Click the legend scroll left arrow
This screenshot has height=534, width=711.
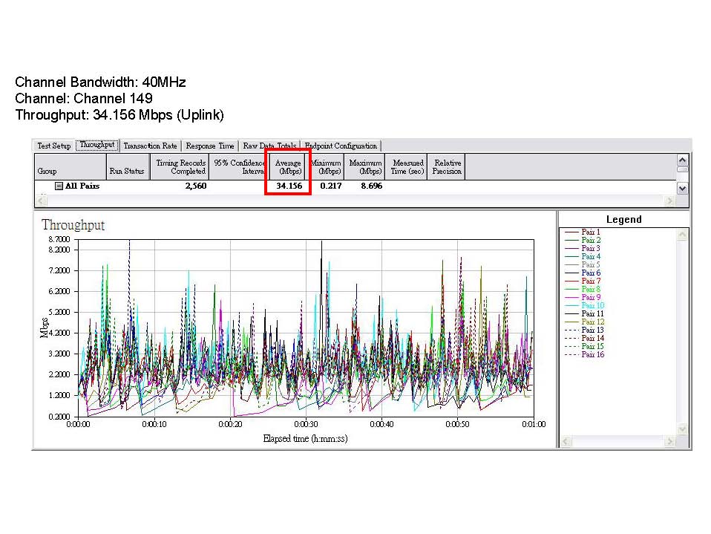click(566, 441)
